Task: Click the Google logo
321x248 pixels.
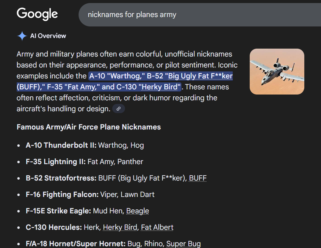Action: click(37, 14)
